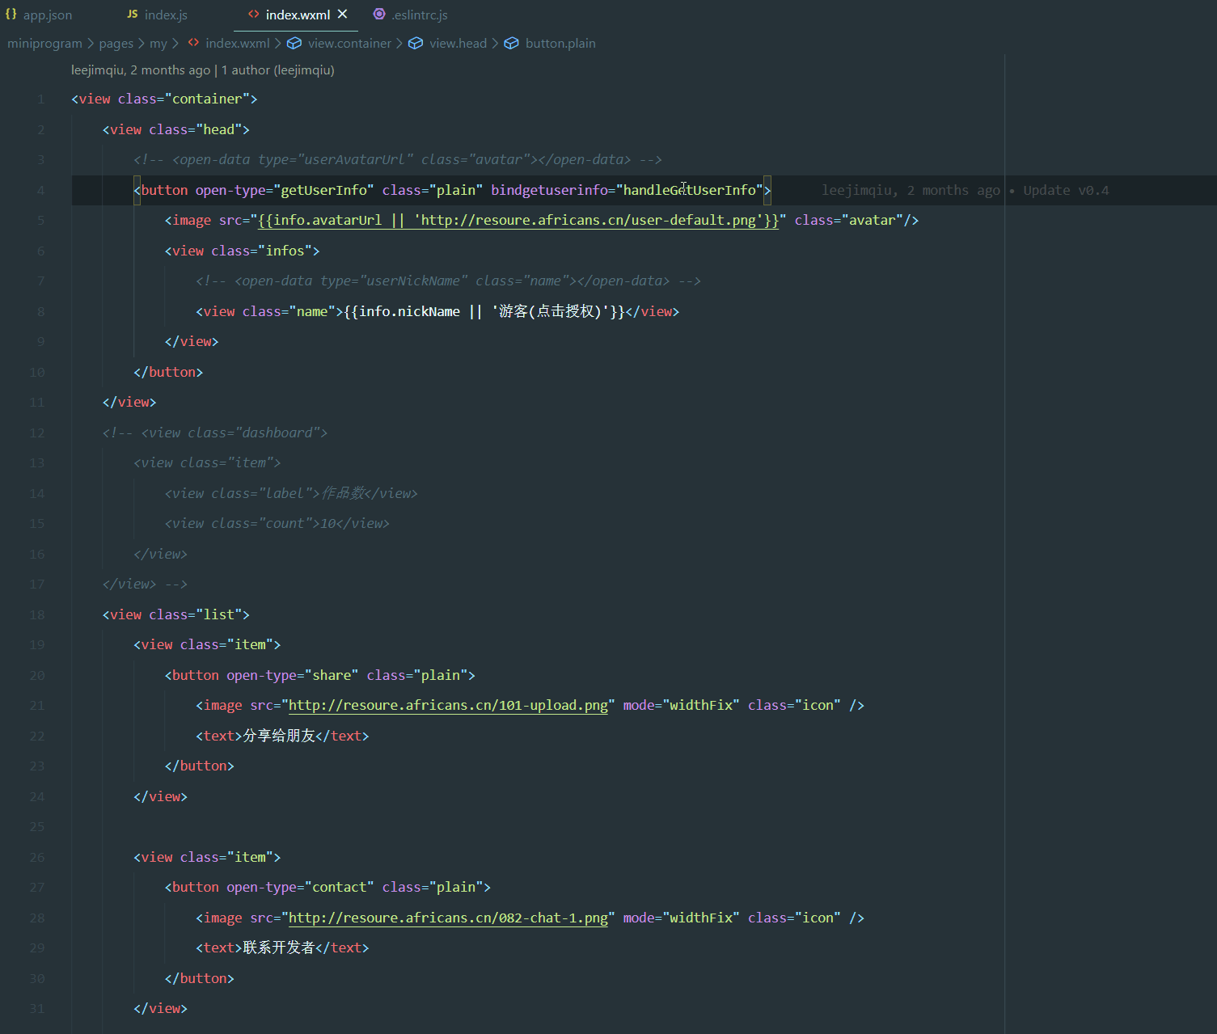Click 'avatar' class value on line 5

coord(873,220)
